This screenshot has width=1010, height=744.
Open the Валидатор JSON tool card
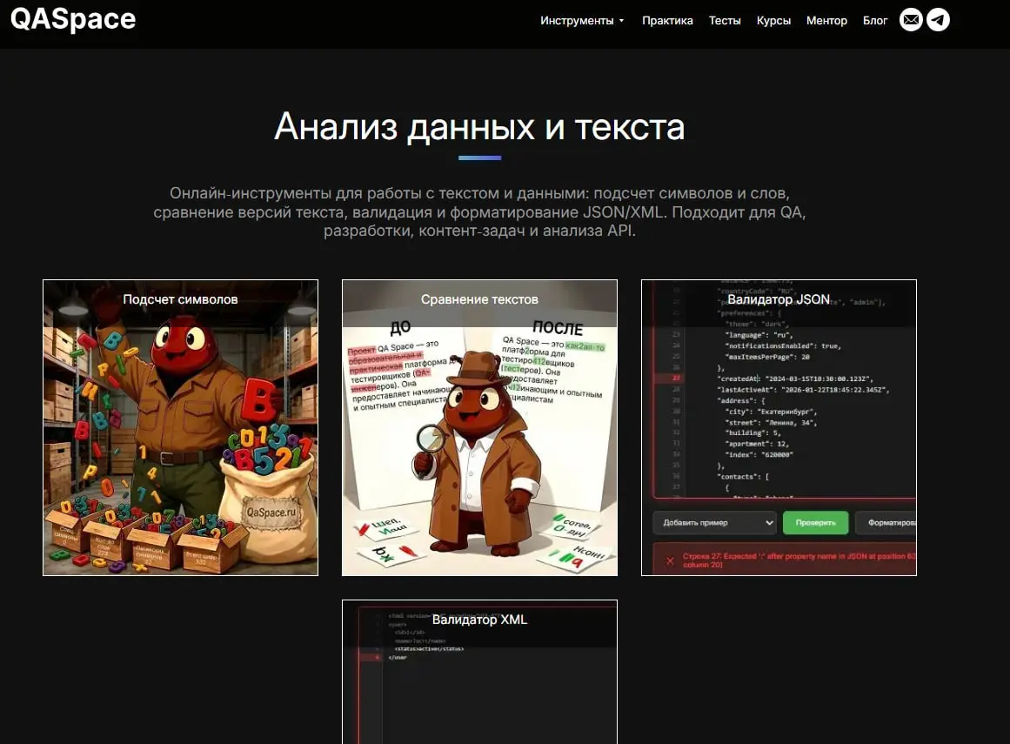point(779,428)
